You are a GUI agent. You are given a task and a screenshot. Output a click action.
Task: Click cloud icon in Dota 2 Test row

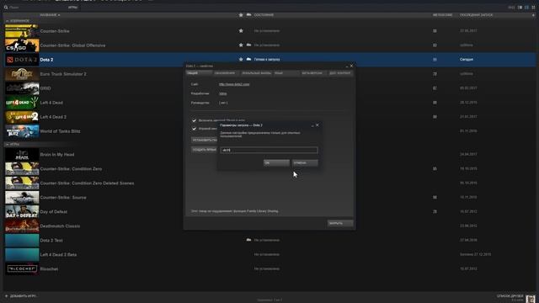[x=249, y=240]
